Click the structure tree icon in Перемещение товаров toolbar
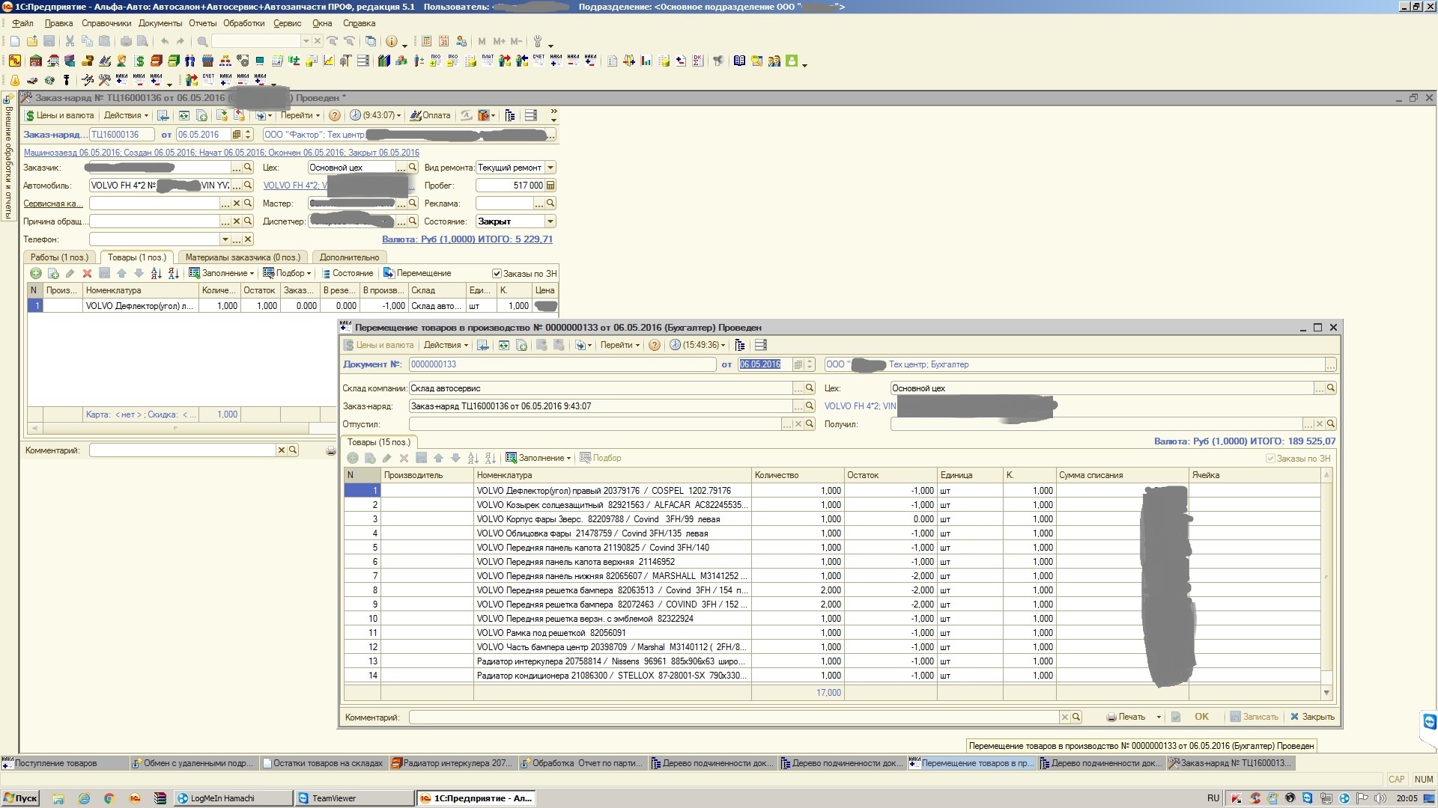This screenshot has width=1438, height=808. point(740,345)
